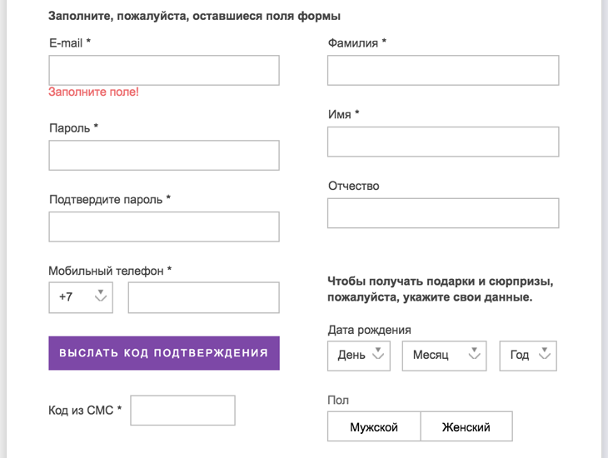
Task: Click the mobile phone number field
Action: [x=203, y=297]
